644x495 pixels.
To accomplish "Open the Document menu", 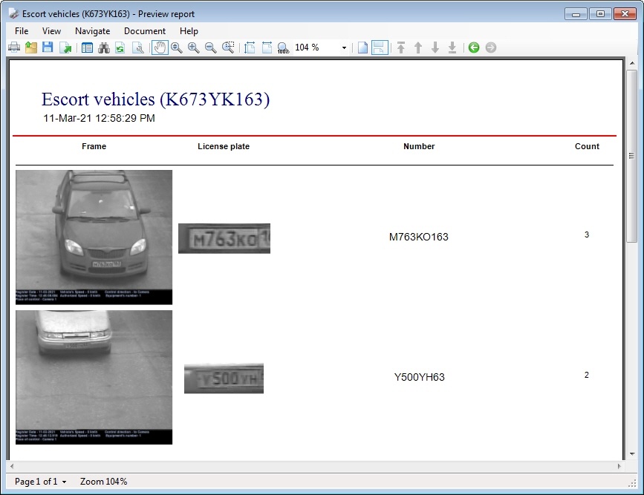I will click(x=145, y=31).
